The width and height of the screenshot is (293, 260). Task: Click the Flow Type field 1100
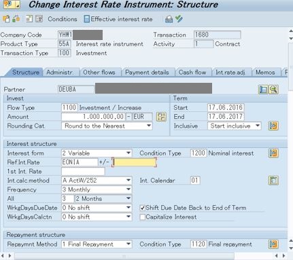pyautogui.click(x=69, y=107)
